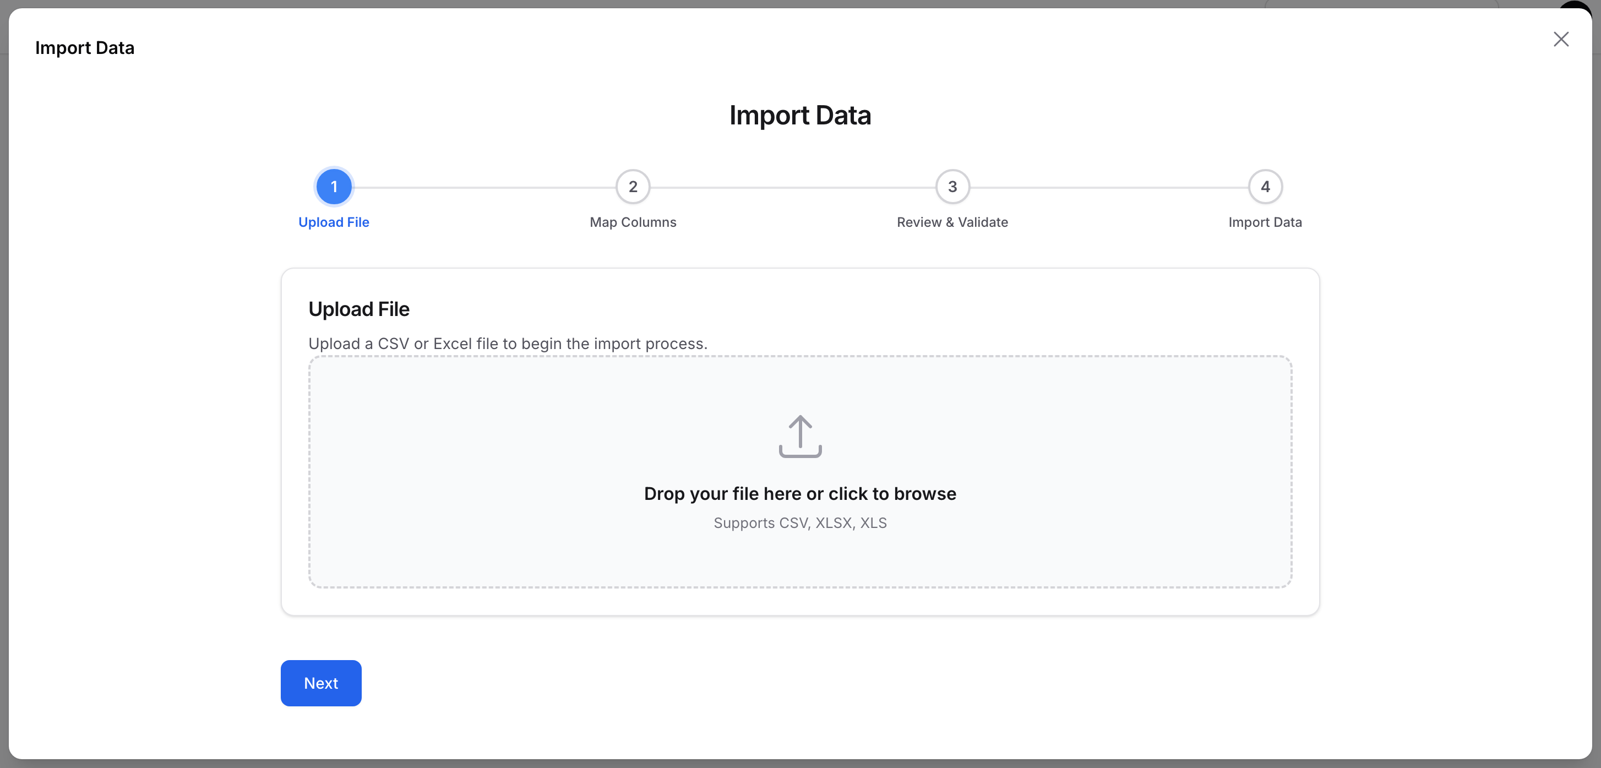Click the step 3 circle for Review & Validate
Viewport: 1601px width, 768px height.
[x=952, y=187]
